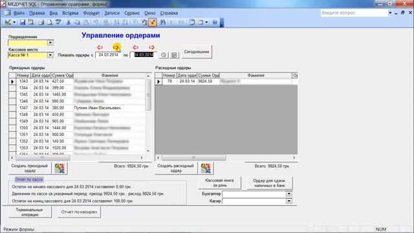
Task: Click Создать приходный ордер button
Action: click(x=30, y=168)
